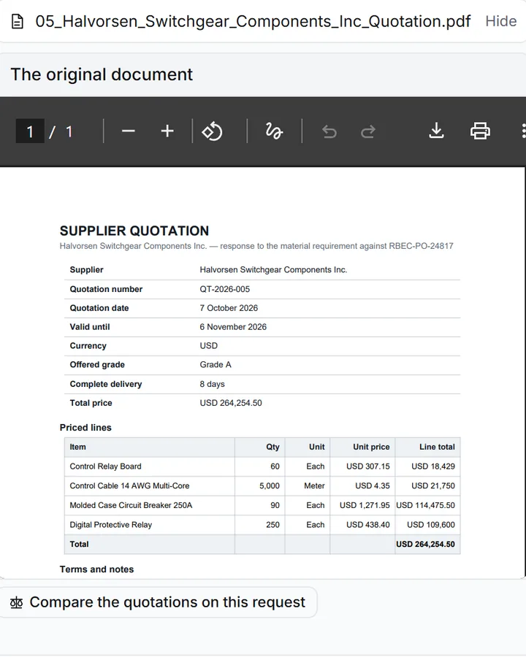Image resolution: width=526 pixels, height=657 pixels.
Task: Click Molded Case Circuit Breaker 250A item
Action: pos(131,505)
